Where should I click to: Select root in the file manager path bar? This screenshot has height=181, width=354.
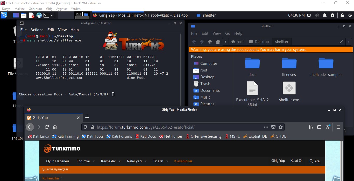[x=237, y=42]
